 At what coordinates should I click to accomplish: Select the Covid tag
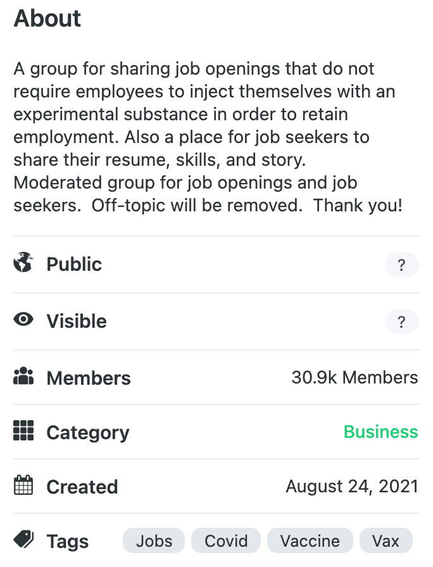click(226, 541)
